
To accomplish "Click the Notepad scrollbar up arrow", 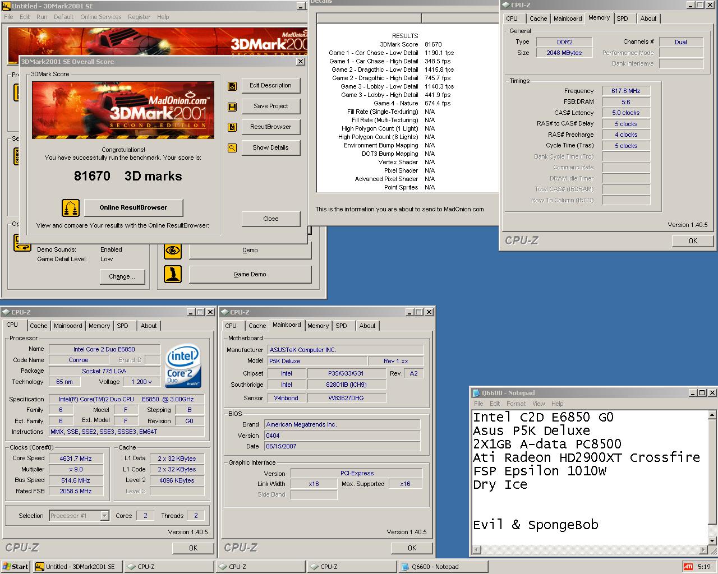I will click(x=712, y=415).
